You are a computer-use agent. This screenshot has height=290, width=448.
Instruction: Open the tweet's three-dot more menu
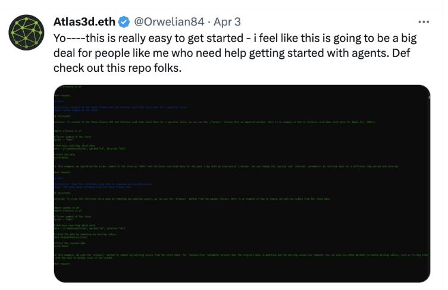(423, 22)
